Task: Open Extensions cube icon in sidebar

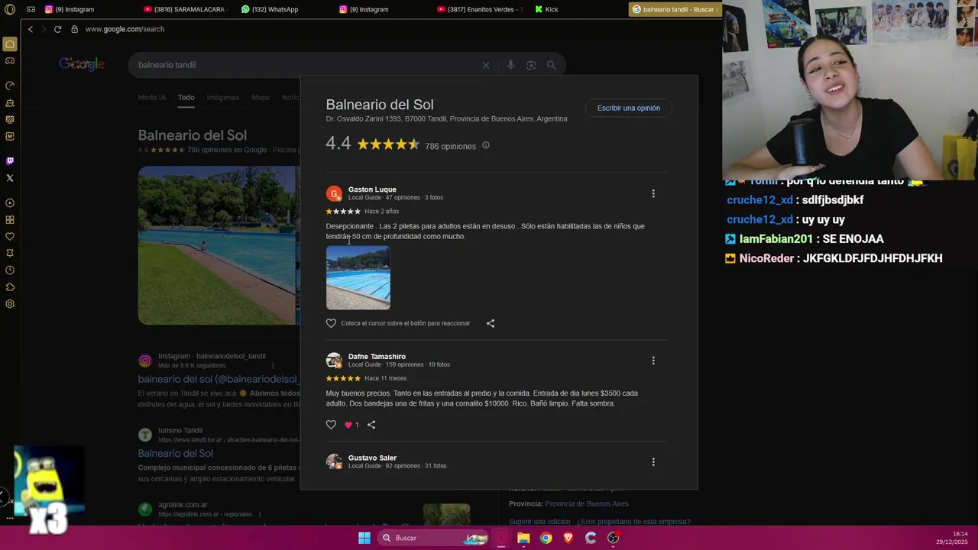Action: 10,287
